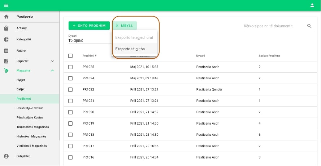321x166 pixels.
Task: Open Historiku i Magazinës sidebar item
Action: [x=31, y=136]
